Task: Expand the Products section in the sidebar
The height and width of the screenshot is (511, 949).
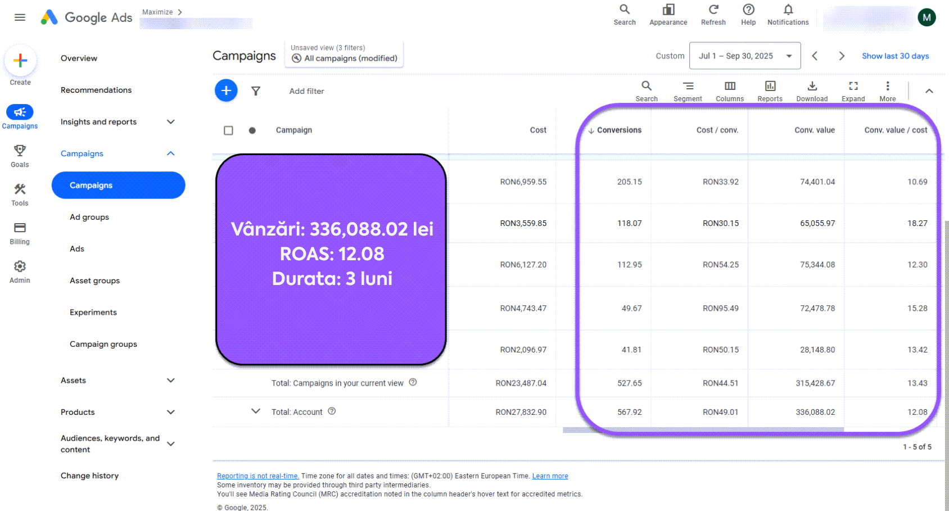Action: click(x=170, y=412)
